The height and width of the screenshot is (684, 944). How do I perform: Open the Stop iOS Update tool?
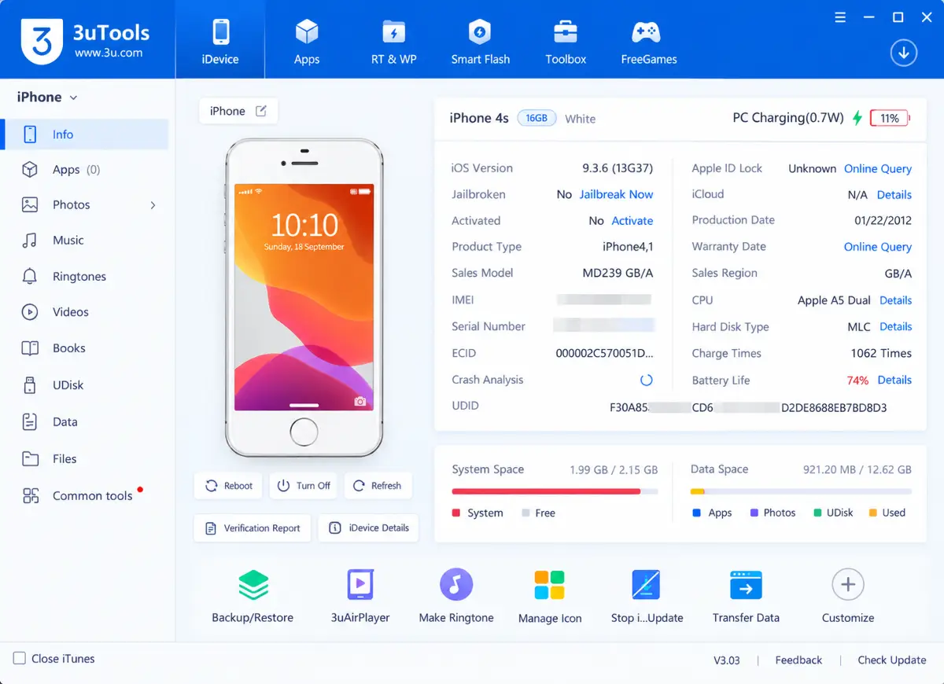[x=647, y=596]
